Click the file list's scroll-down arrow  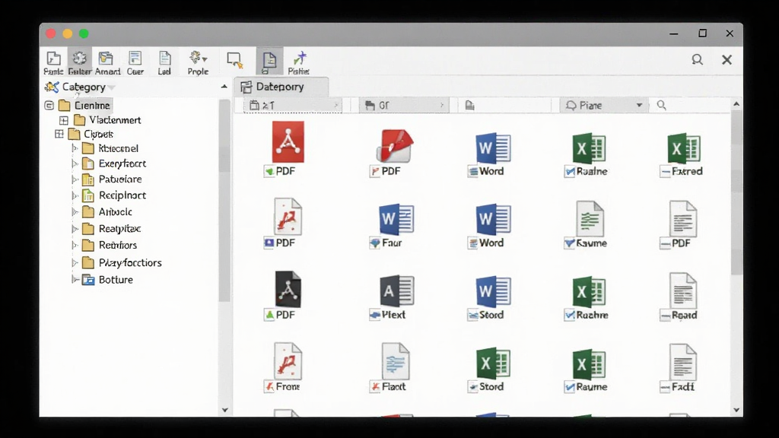click(x=736, y=410)
